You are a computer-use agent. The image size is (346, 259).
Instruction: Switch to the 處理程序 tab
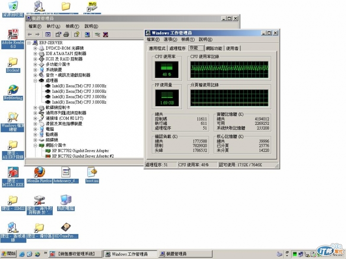(x=177, y=48)
